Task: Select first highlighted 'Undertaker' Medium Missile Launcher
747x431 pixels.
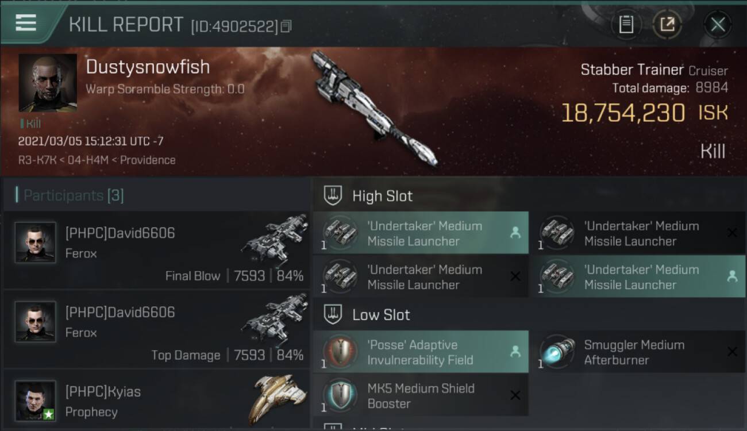Action: [421, 233]
